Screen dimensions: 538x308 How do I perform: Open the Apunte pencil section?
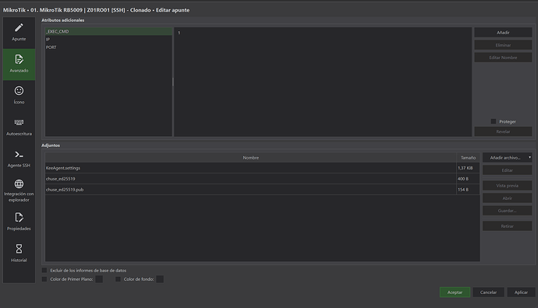19,33
